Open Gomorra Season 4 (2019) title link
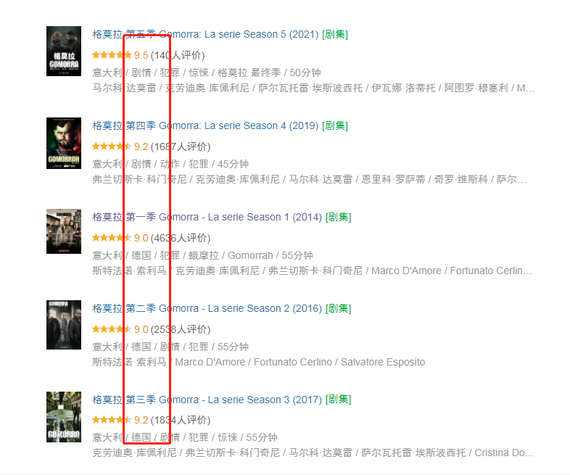570x475 pixels. (205, 125)
